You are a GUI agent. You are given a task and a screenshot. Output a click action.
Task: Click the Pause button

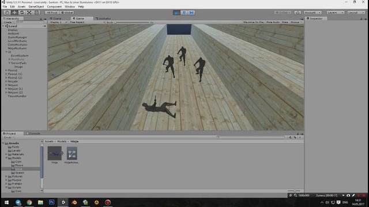point(184,13)
